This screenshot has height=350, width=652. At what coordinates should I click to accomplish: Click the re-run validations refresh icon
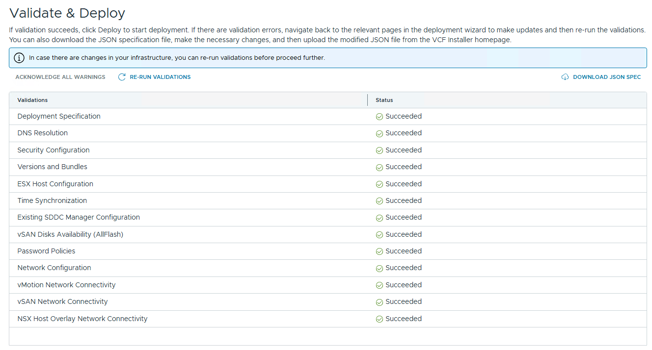point(122,77)
